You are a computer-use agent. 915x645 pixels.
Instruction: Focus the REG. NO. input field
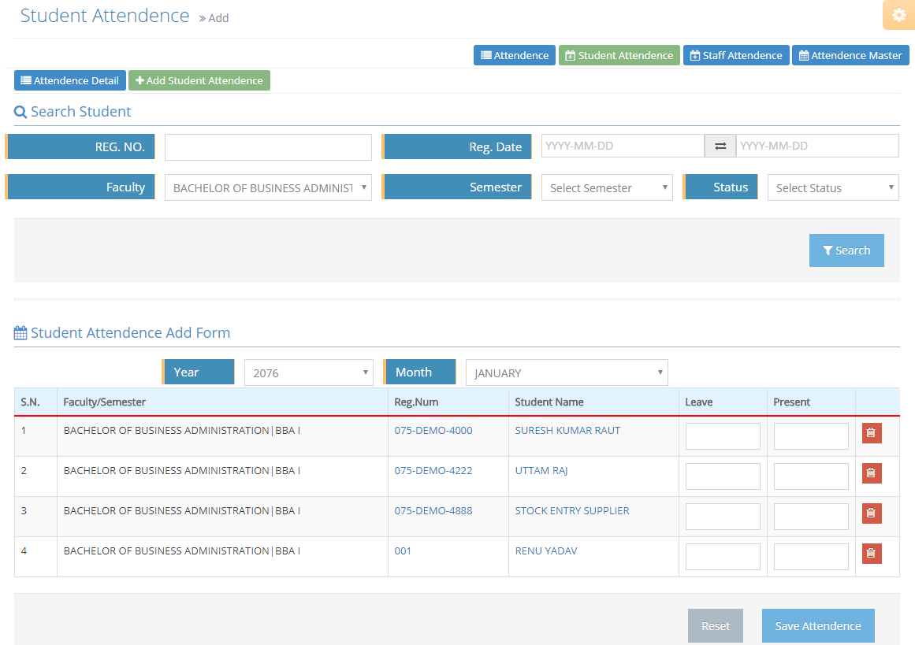[268, 147]
